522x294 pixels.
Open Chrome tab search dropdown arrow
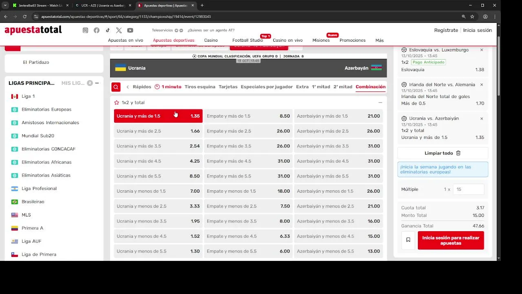(x=5, y=5)
